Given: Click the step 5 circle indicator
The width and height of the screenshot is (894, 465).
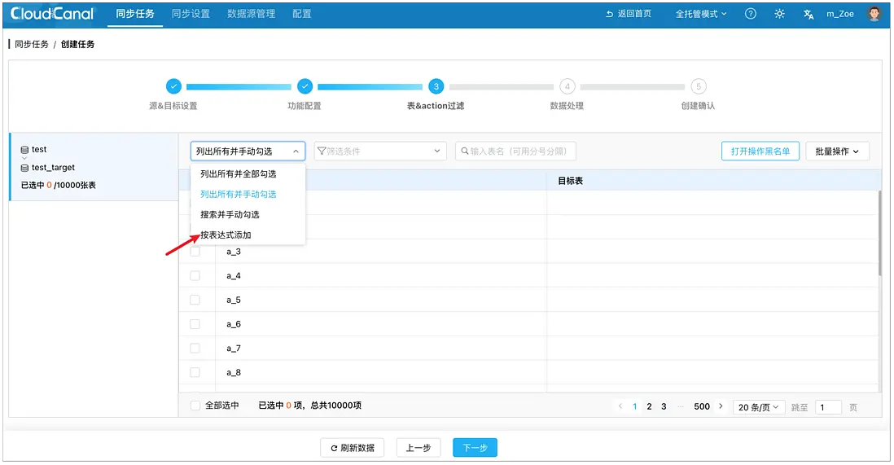Looking at the screenshot, I should tap(699, 86).
